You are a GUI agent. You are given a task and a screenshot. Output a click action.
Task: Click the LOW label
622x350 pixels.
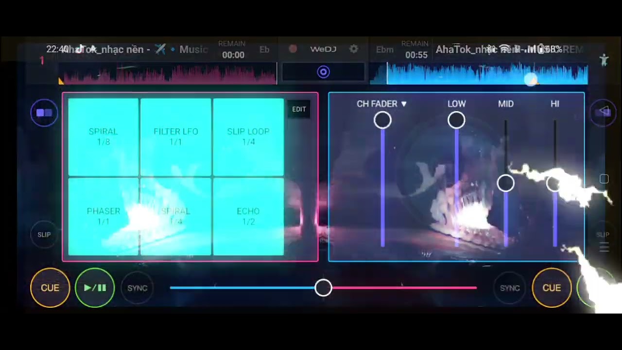(x=456, y=104)
